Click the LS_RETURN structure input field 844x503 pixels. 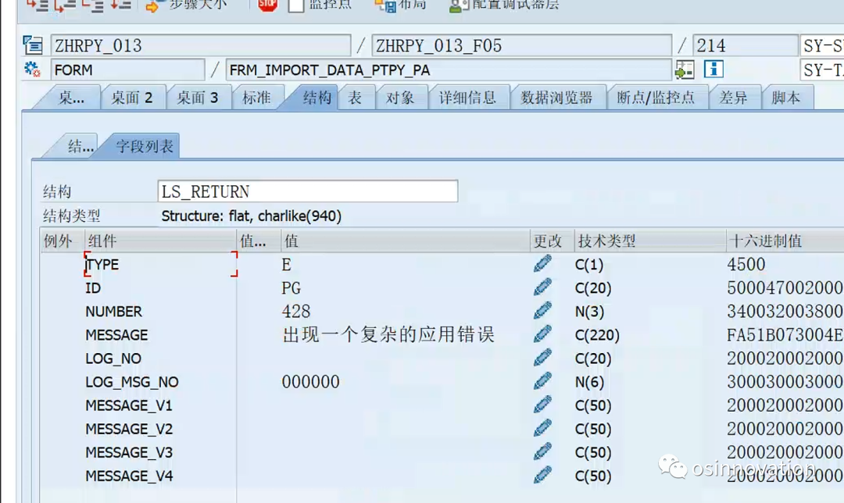(308, 191)
